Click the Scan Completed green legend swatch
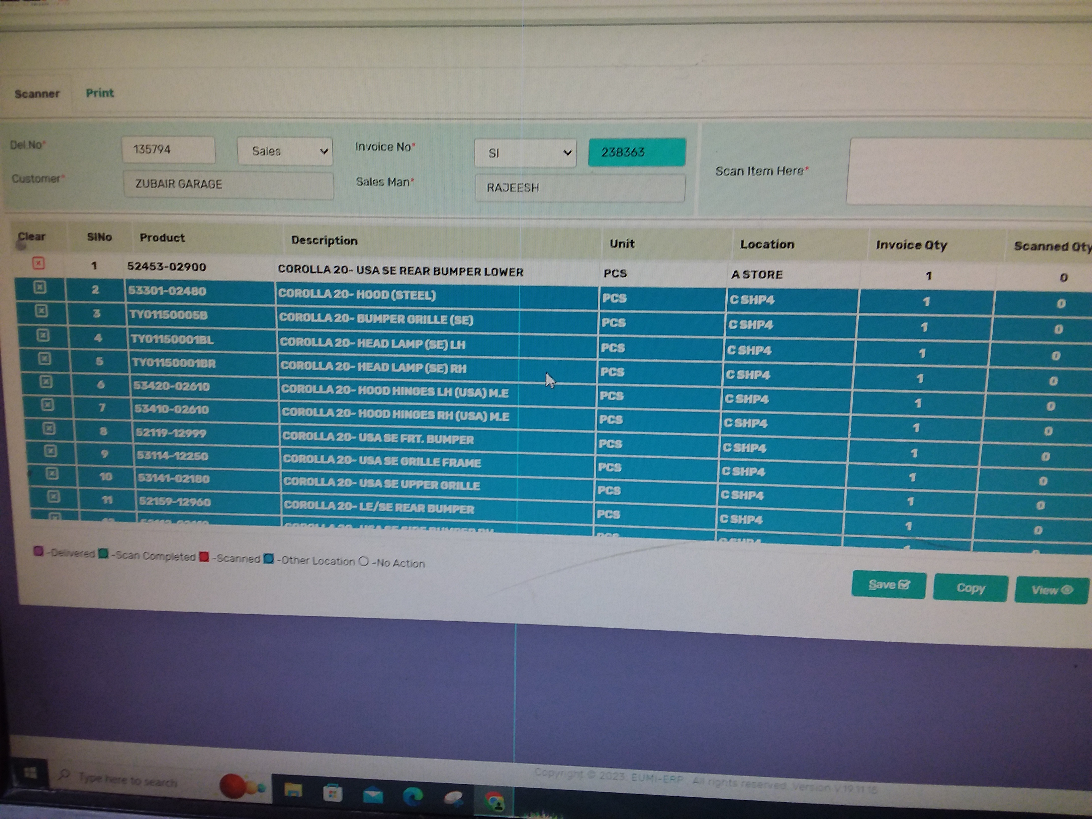Image resolution: width=1092 pixels, height=819 pixels. tap(103, 553)
